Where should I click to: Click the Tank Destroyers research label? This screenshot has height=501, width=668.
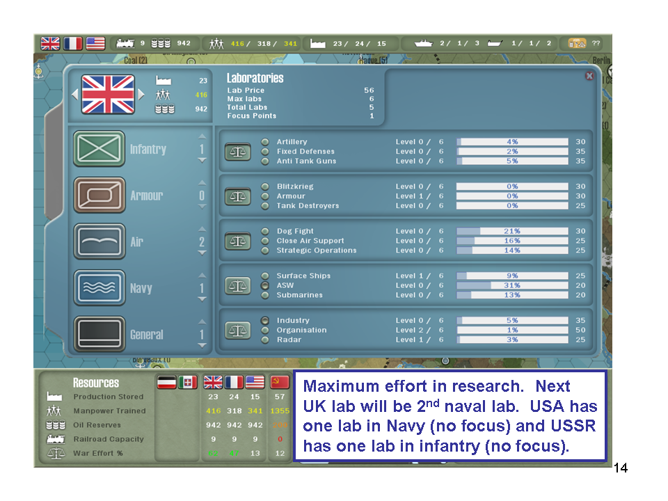(308, 206)
